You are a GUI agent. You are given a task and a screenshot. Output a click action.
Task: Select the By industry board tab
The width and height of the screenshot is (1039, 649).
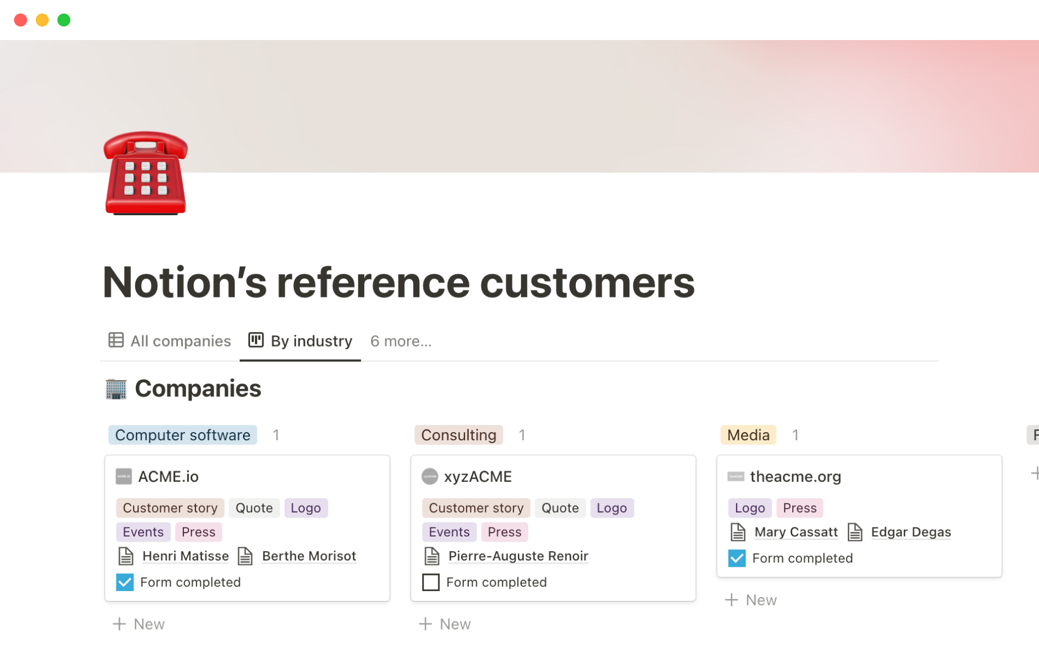point(300,341)
